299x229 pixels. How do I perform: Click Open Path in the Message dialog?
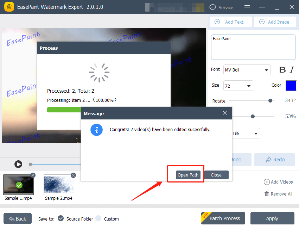point(188,175)
